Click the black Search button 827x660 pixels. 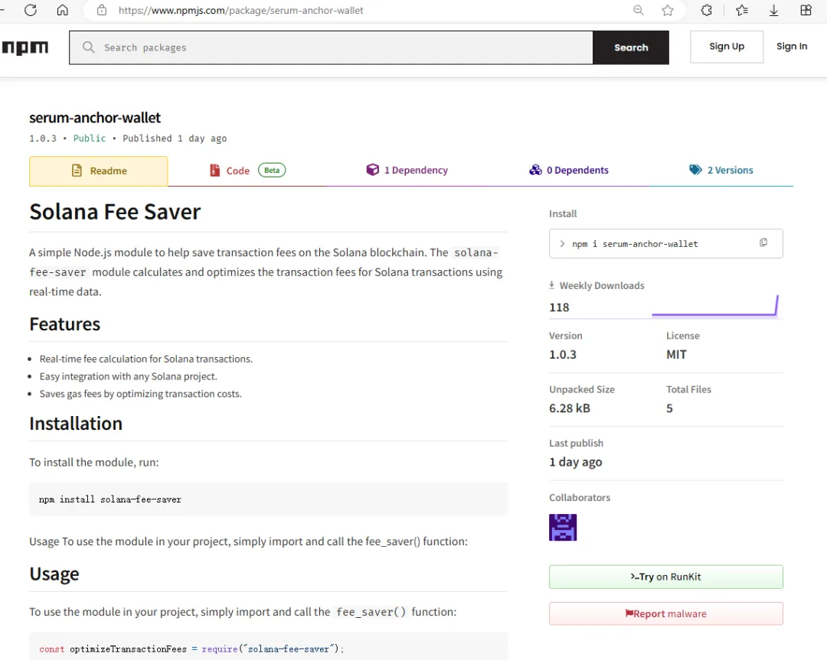point(631,47)
